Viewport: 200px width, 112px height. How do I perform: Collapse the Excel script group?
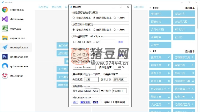[150, 8]
